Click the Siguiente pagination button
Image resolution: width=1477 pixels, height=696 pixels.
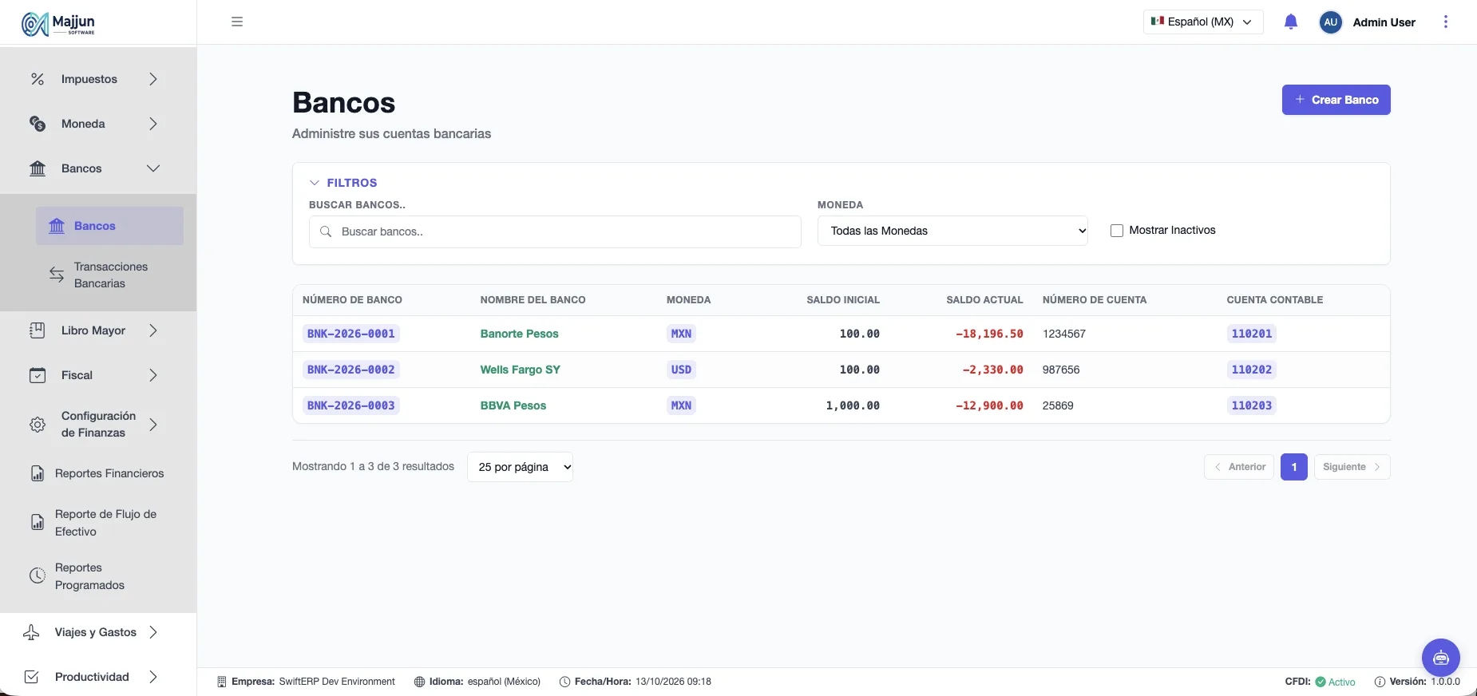coord(1352,467)
